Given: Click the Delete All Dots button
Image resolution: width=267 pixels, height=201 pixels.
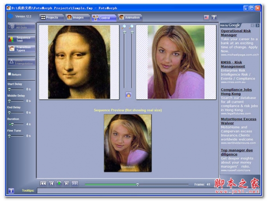Looking at the screenshot, I should (x=21, y=26).
